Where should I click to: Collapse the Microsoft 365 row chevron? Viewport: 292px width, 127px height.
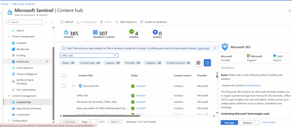click(x=74, y=86)
